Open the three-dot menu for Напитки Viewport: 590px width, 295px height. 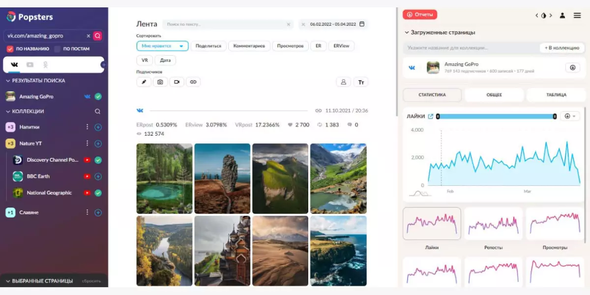click(88, 127)
